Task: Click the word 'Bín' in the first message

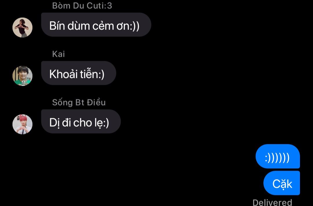Action: [x=57, y=26]
